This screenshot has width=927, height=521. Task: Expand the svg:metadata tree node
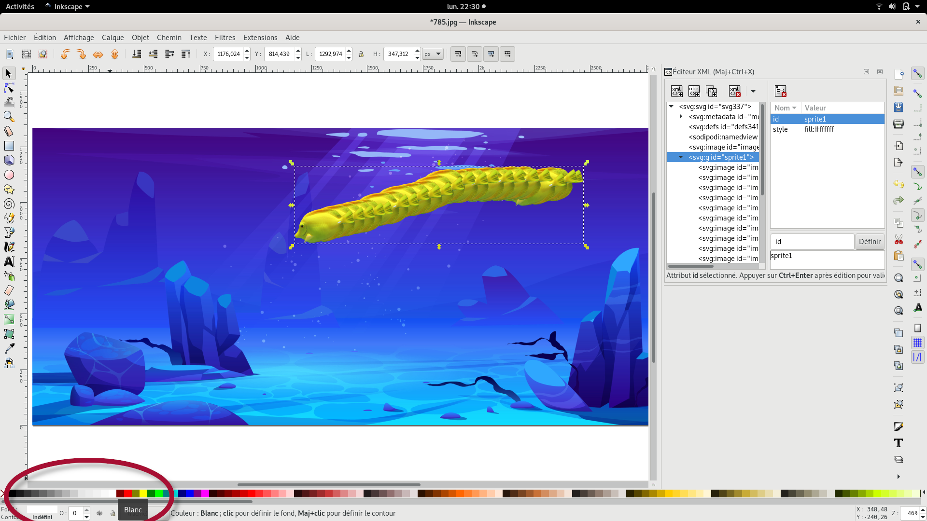coord(681,117)
